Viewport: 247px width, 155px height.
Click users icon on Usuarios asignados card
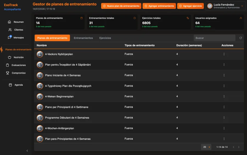pyautogui.click(x=241, y=18)
